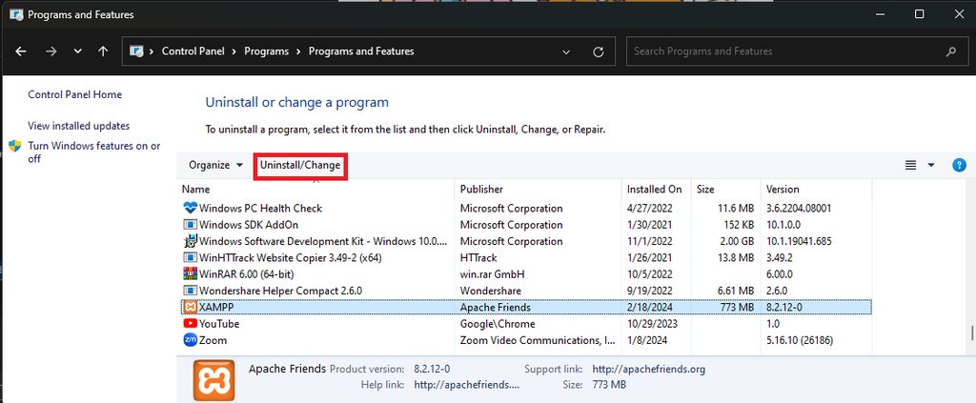Open the blue help question icon
976x403 pixels.
(959, 166)
